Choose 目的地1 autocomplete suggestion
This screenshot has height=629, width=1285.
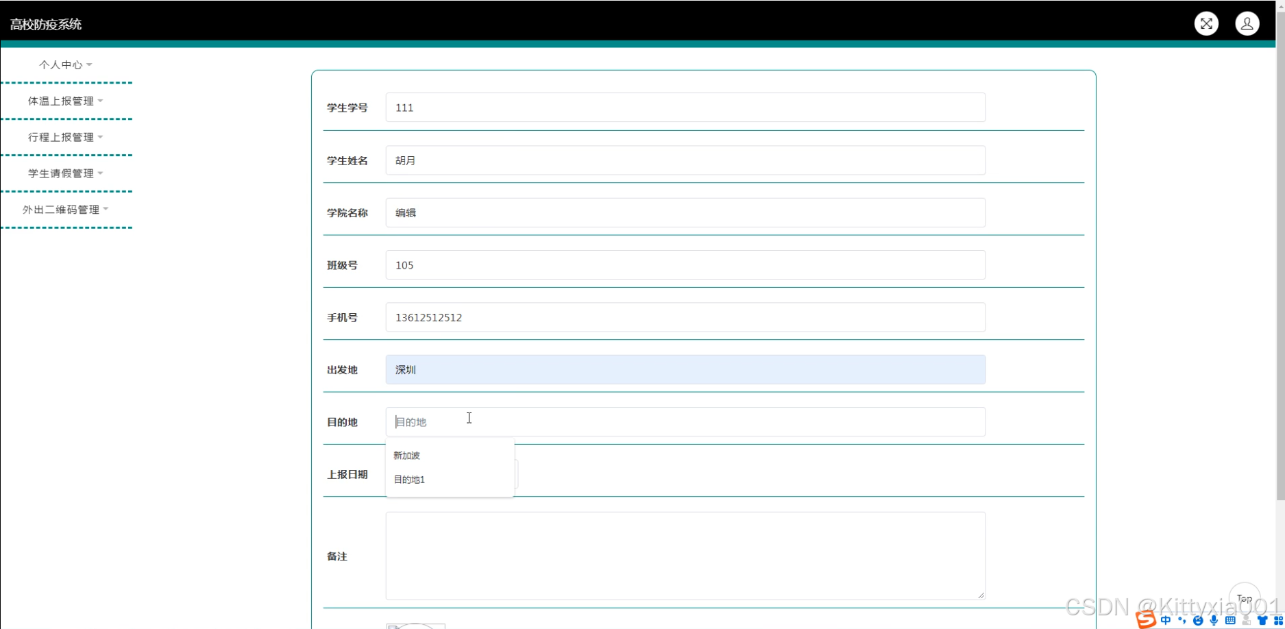[x=450, y=480]
